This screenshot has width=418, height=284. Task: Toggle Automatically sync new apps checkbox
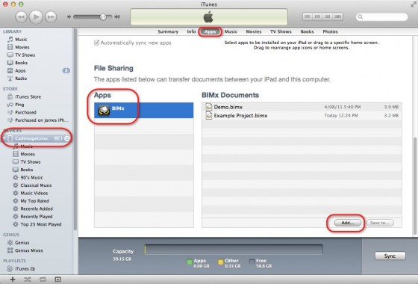point(96,43)
